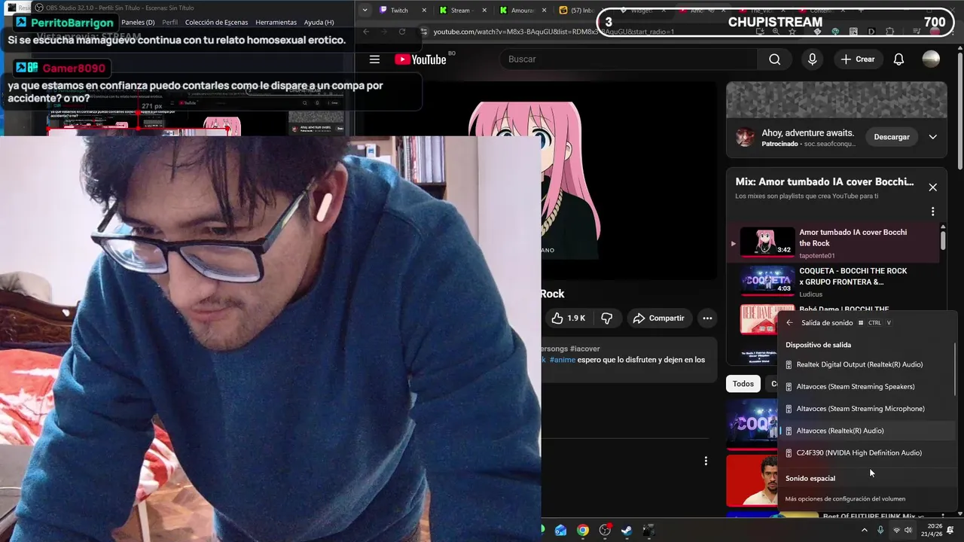Open site information icon in address bar
Screen dimensions: 964x542
[424, 32]
